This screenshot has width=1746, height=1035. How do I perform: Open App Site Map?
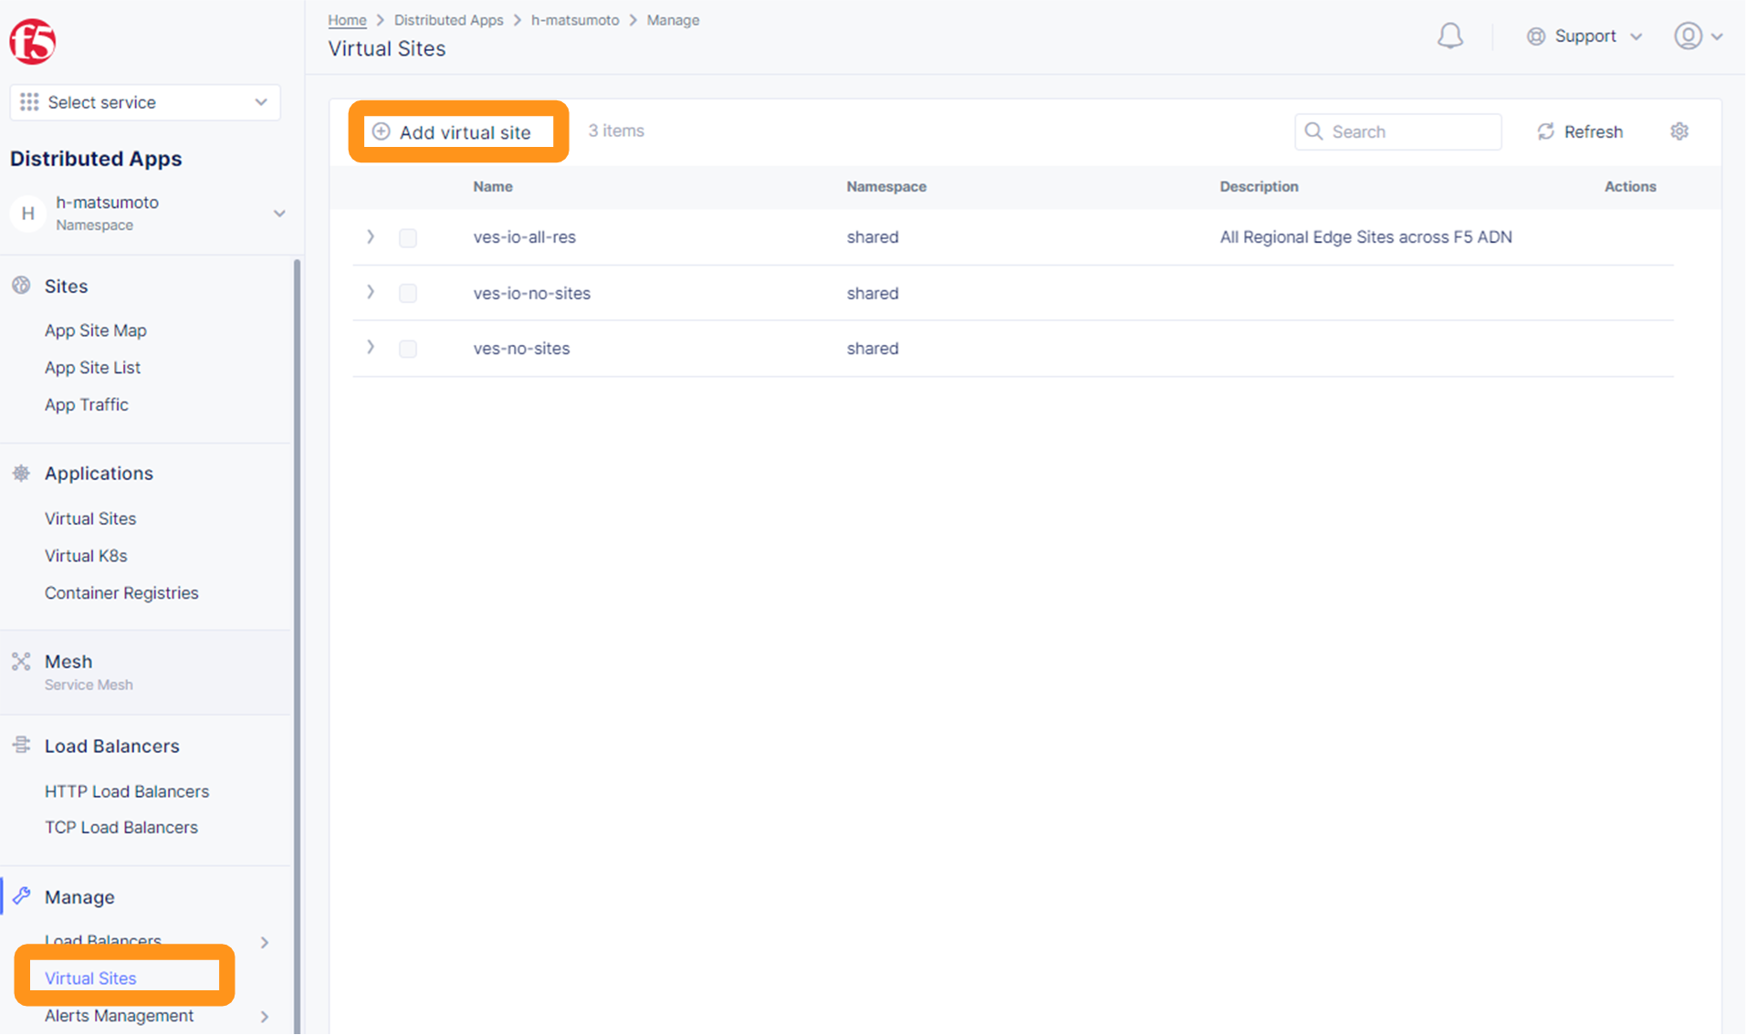pyautogui.click(x=96, y=330)
